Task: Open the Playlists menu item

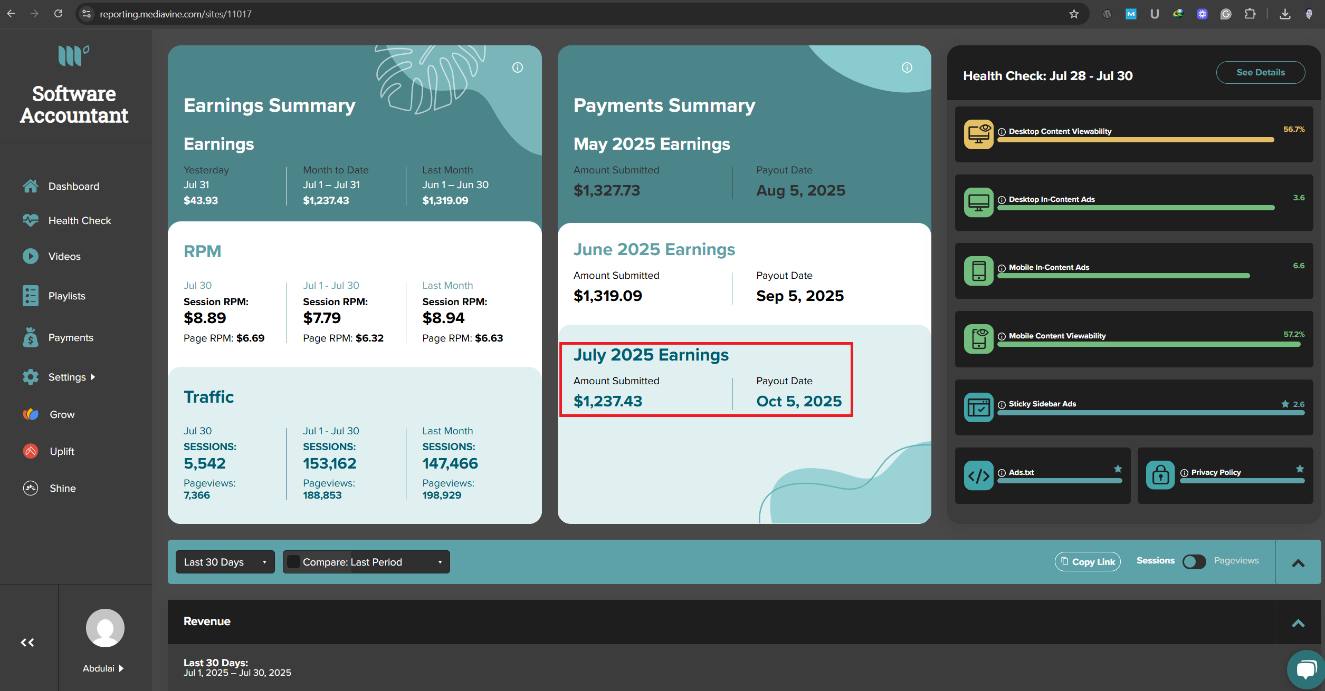Action: tap(67, 296)
